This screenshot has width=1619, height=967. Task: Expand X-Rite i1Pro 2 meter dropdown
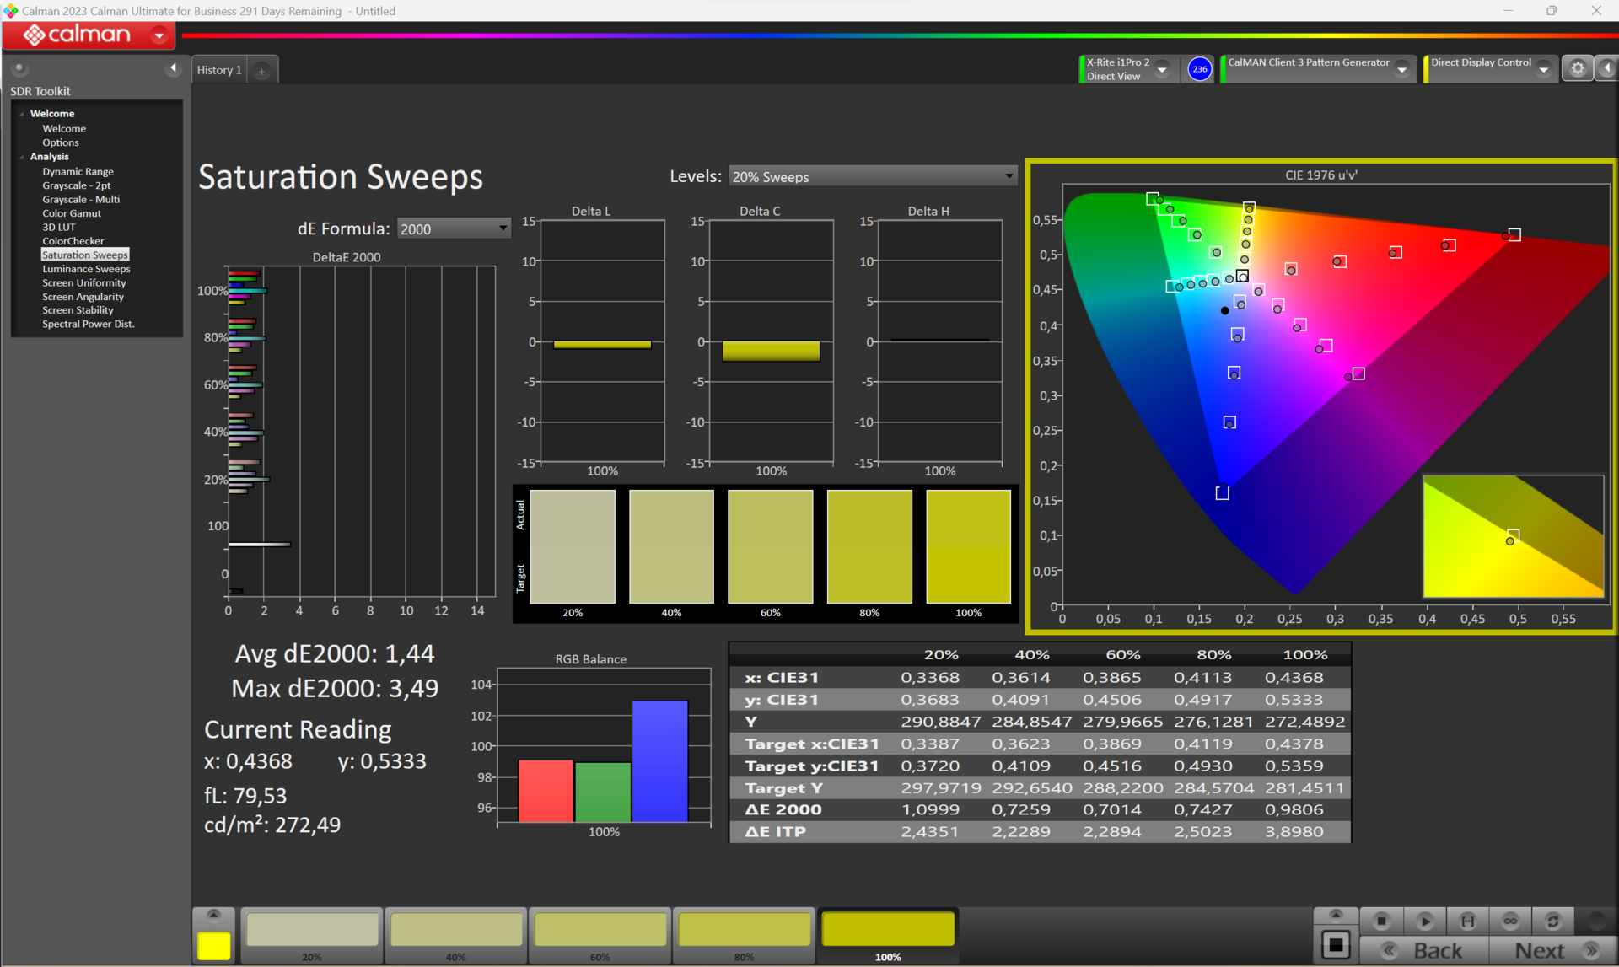pyautogui.click(x=1162, y=69)
